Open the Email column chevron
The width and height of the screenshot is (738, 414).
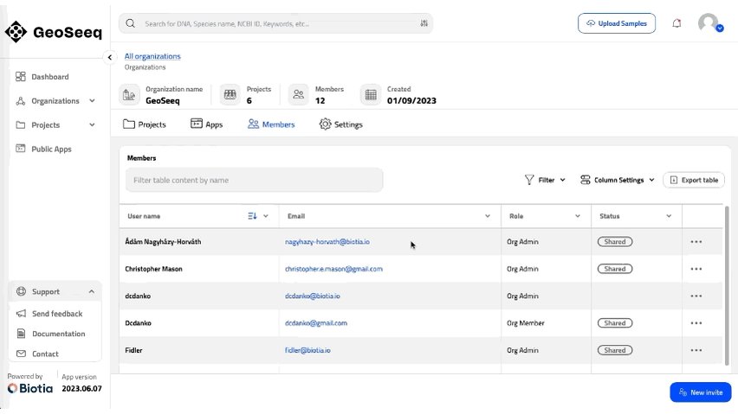click(x=488, y=216)
